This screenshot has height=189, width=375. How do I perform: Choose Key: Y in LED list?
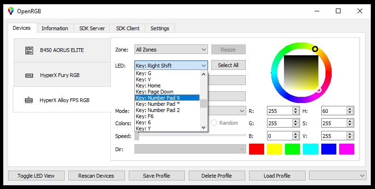tap(167, 129)
